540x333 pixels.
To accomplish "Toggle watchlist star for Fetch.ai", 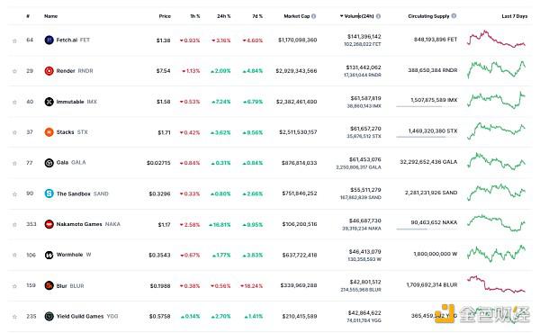I will click(x=14, y=40).
